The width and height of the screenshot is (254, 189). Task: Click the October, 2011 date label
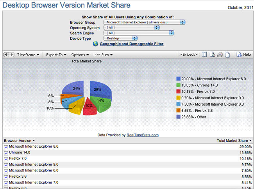coord(240,7)
